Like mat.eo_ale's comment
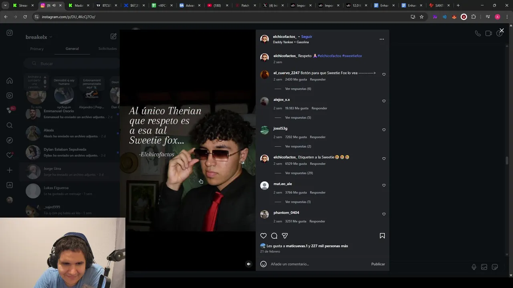Image resolution: width=513 pixels, height=288 pixels. coord(384,186)
